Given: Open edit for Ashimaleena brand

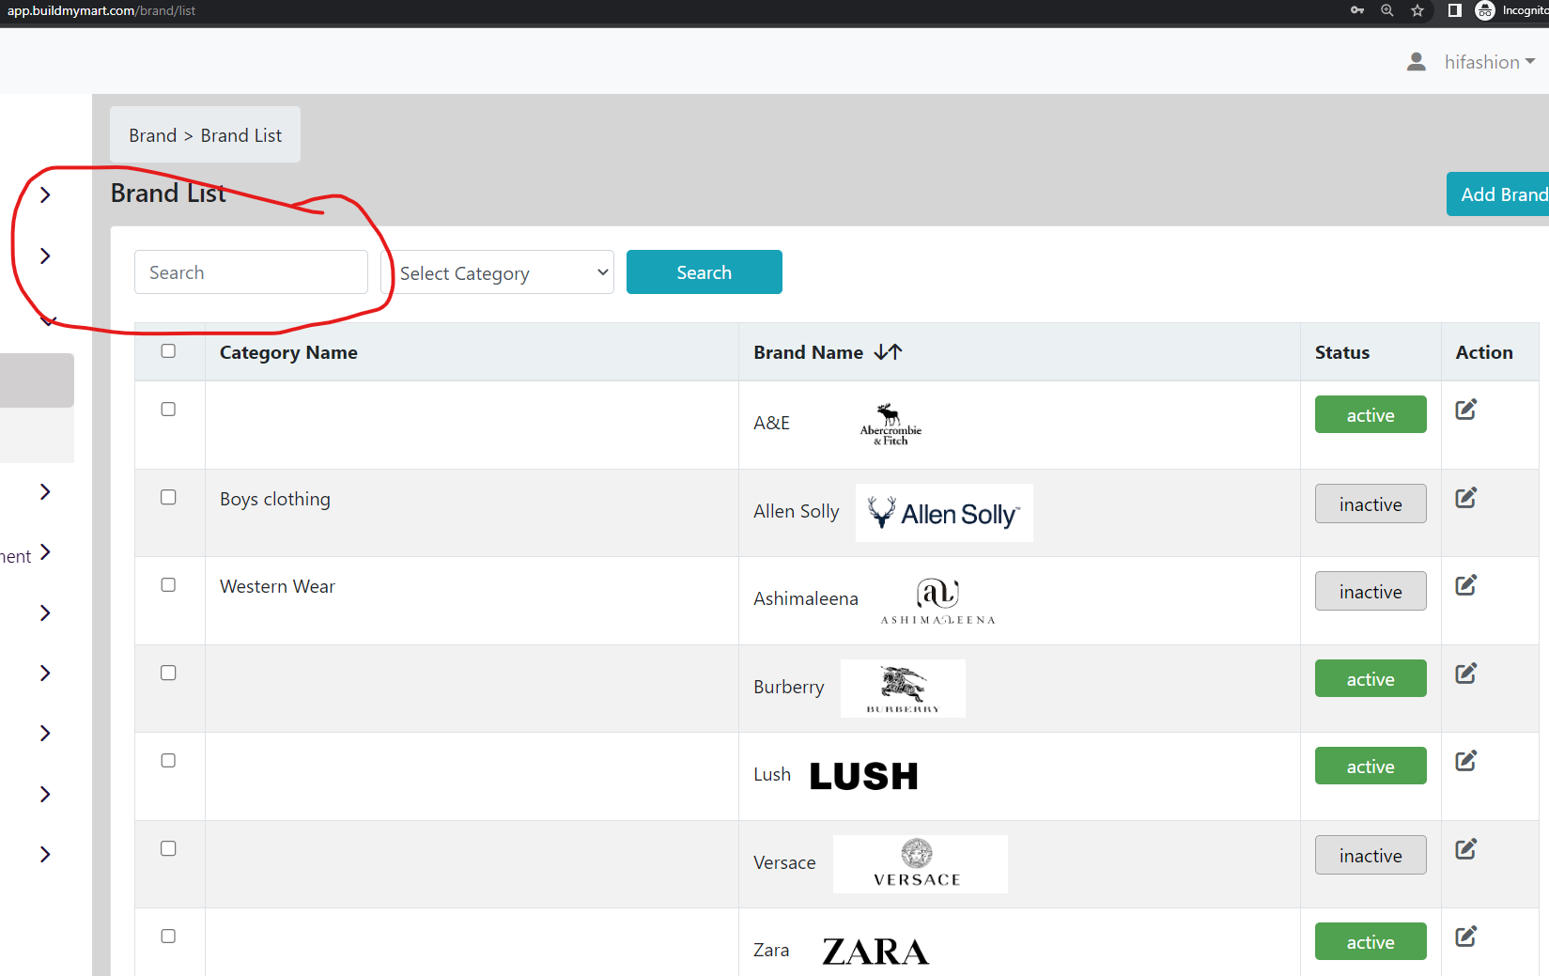Looking at the screenshot, I should 1465,585.
